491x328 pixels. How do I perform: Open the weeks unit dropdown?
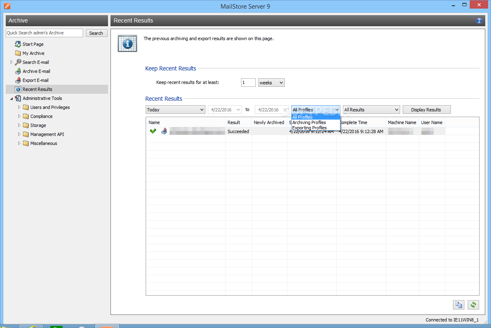(x=271, y=83)
